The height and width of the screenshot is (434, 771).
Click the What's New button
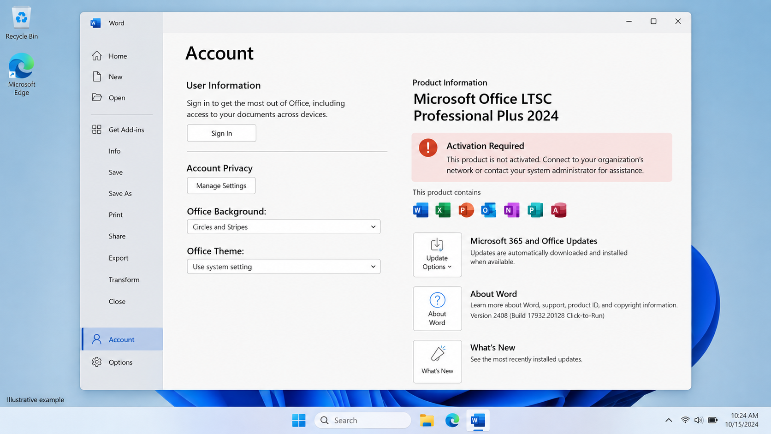click(x=437, y=362)
